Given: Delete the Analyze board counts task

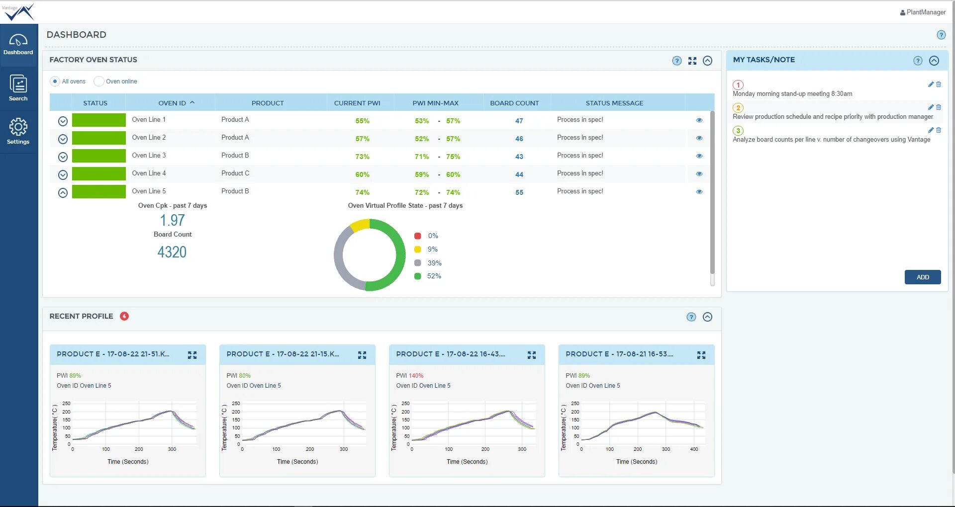Looking at the screenshot, I should click(939, 130).
